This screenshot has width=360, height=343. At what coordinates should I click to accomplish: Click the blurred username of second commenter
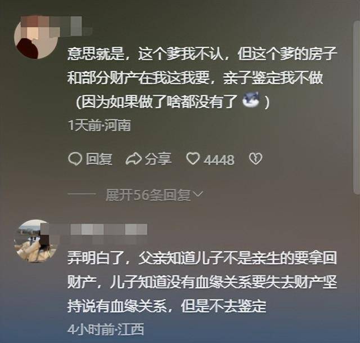click(x=94, y=229)
